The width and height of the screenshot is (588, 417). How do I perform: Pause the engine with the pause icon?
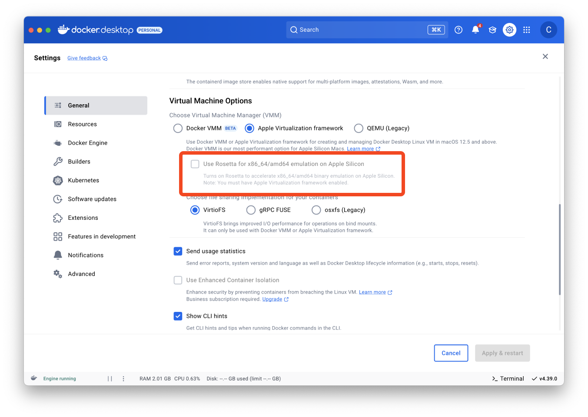pos(110,379)
